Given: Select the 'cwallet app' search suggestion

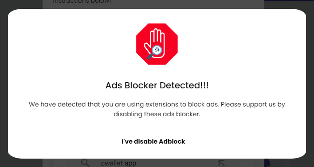Looking at the screenshot, I should [118, 163].
